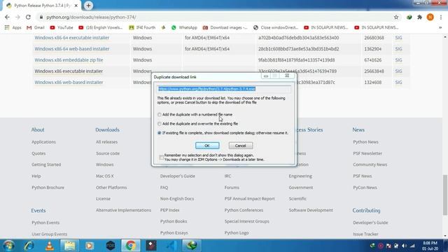Select resume if existing file complete option
This screenshot has height=252, width=448.
point(160,133)
